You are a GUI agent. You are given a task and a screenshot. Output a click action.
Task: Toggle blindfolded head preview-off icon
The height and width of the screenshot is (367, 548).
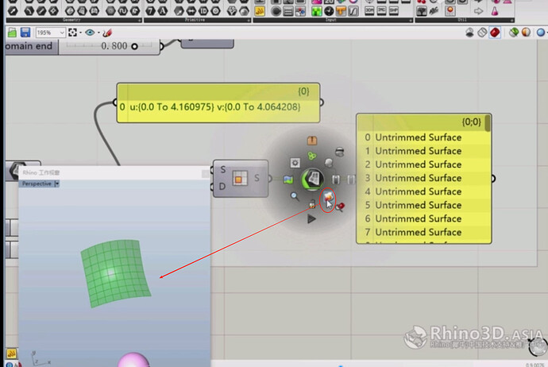[340, 152]
